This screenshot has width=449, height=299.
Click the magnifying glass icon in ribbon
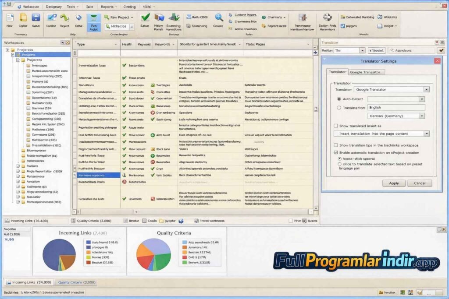click(x=218, y=18)
